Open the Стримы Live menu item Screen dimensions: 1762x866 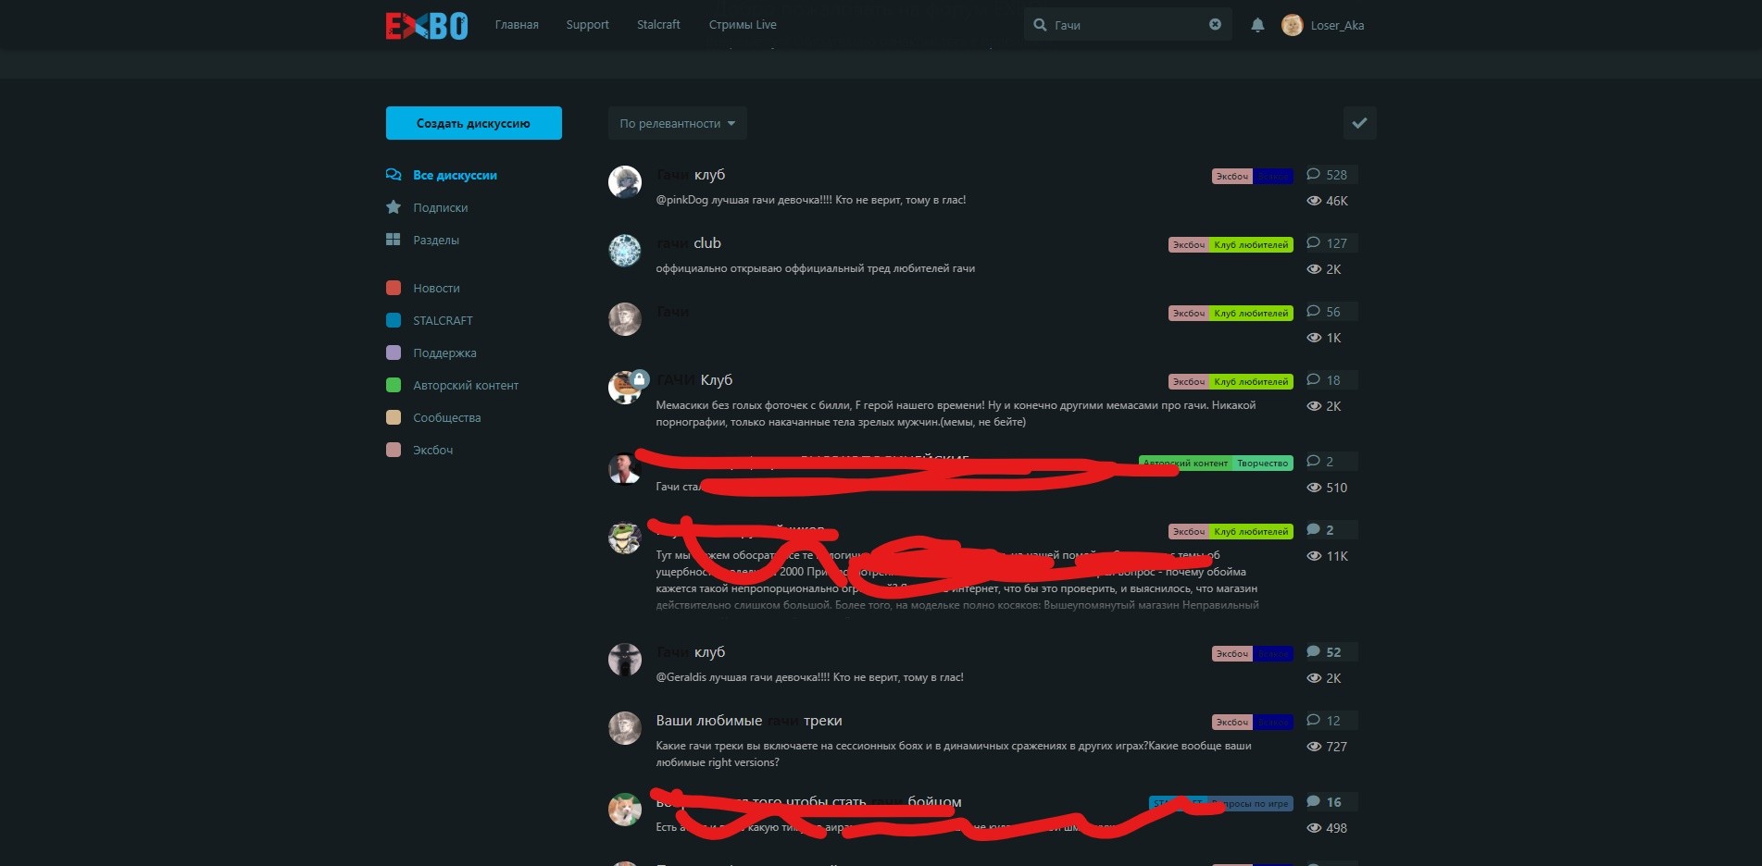click(x=743, y=25)
